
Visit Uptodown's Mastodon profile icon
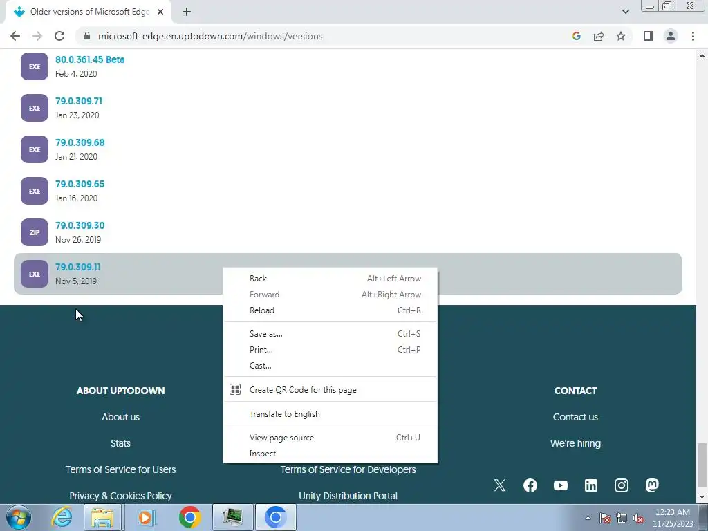[x=652, y=485]
